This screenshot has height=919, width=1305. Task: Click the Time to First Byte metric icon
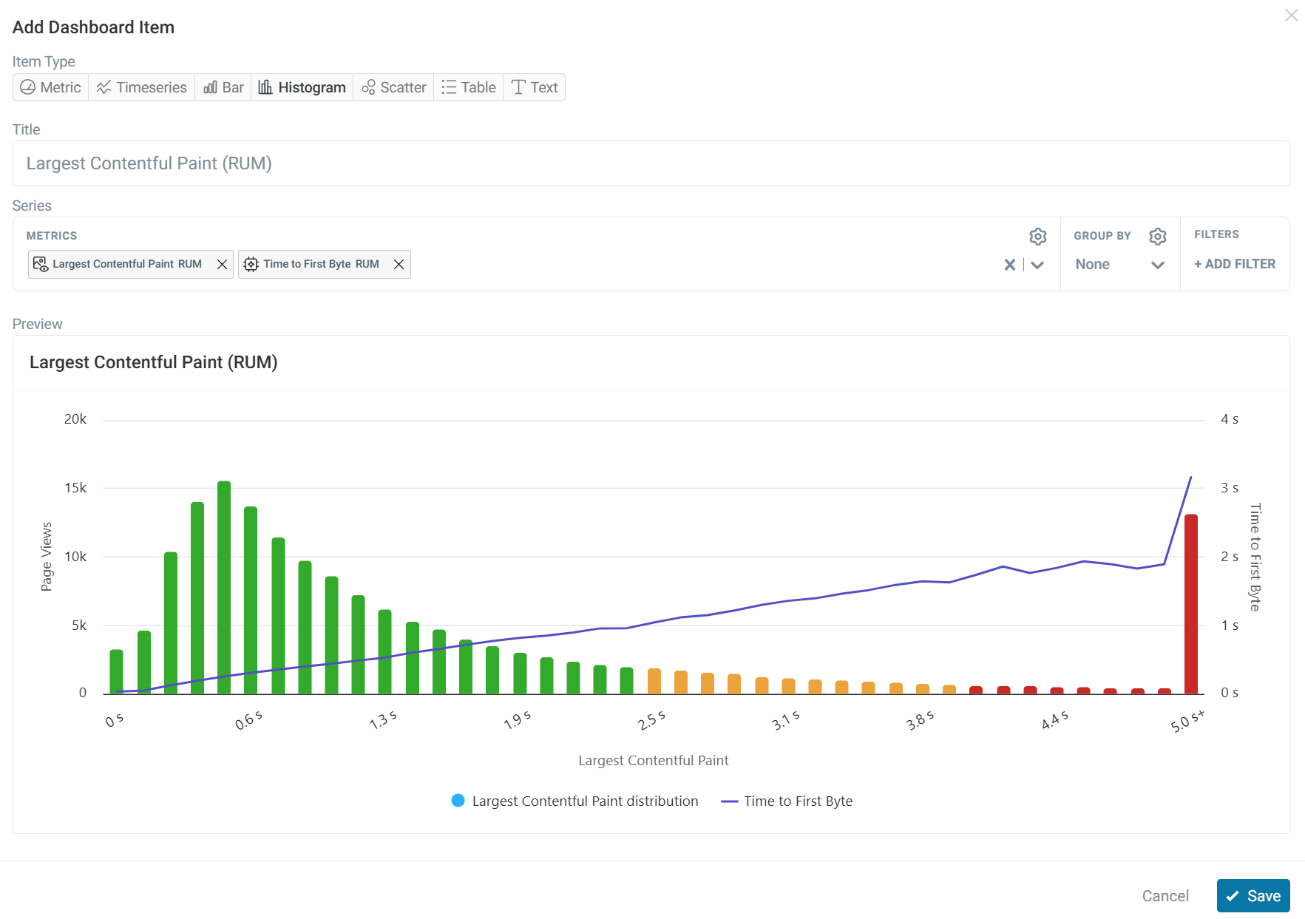(251, 264)
